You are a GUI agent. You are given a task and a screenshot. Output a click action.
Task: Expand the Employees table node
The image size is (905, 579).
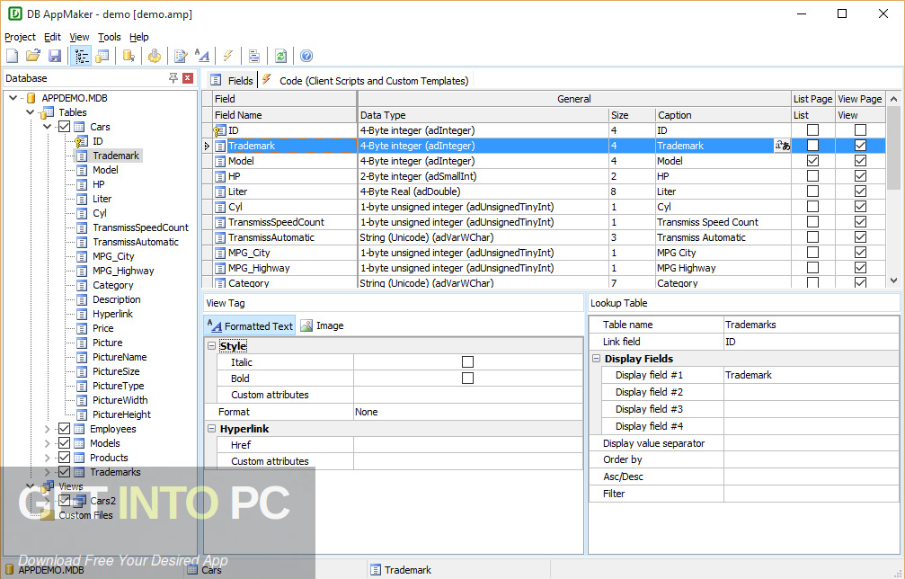[48, 429]
